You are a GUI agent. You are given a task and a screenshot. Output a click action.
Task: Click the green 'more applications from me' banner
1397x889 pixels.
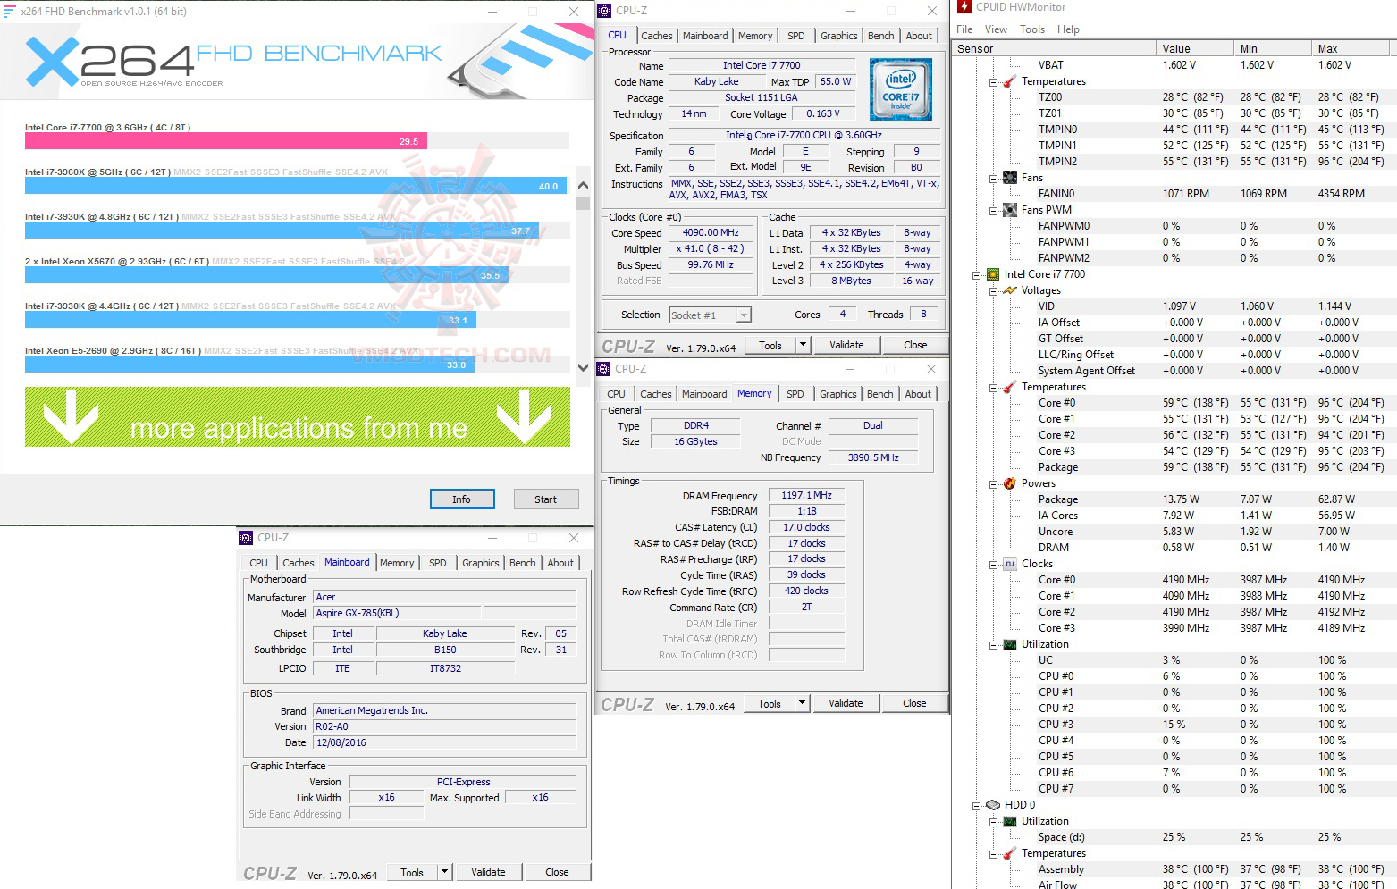click(x=298, y=416)
